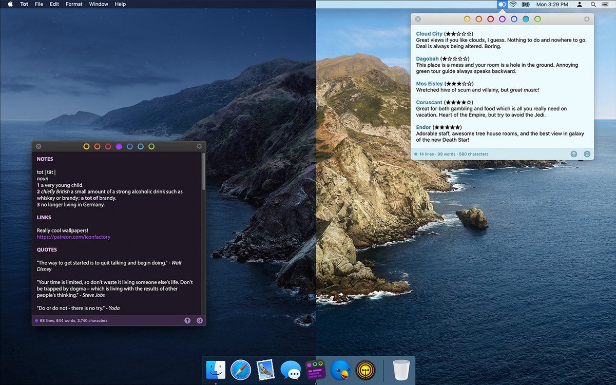Open settings gear in light Tot window
This screenshot has width=616, height=385.
coord(587,19)
